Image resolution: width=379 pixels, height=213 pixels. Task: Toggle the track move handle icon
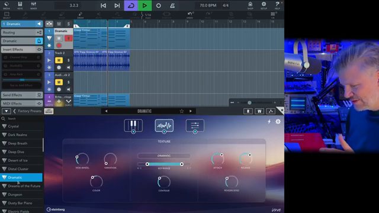pyautogui.click(x=49, y=24)
